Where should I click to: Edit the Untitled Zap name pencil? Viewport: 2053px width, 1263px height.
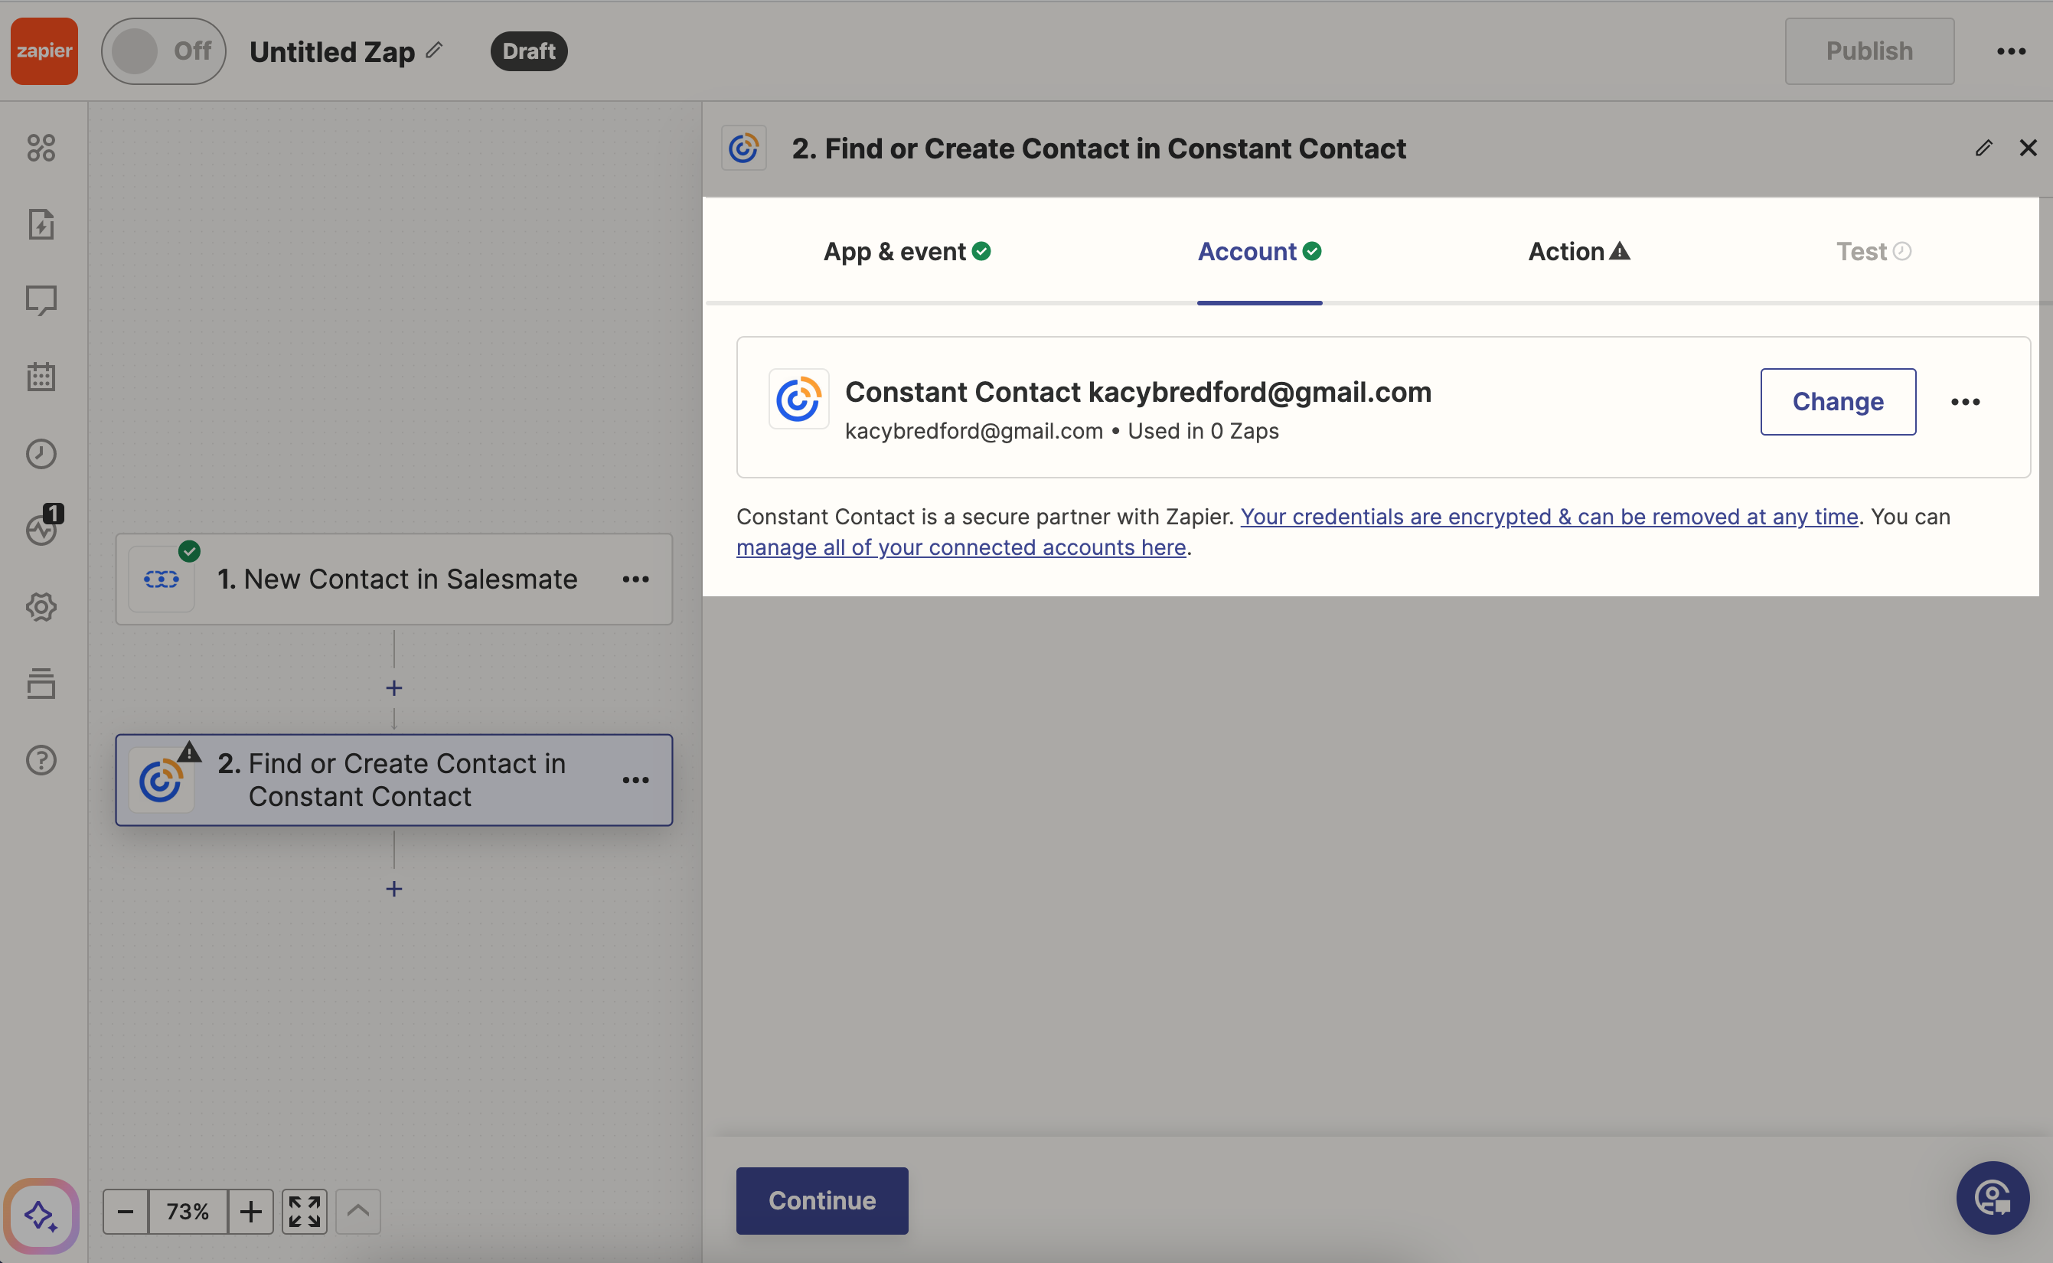[x=434, y=50]
